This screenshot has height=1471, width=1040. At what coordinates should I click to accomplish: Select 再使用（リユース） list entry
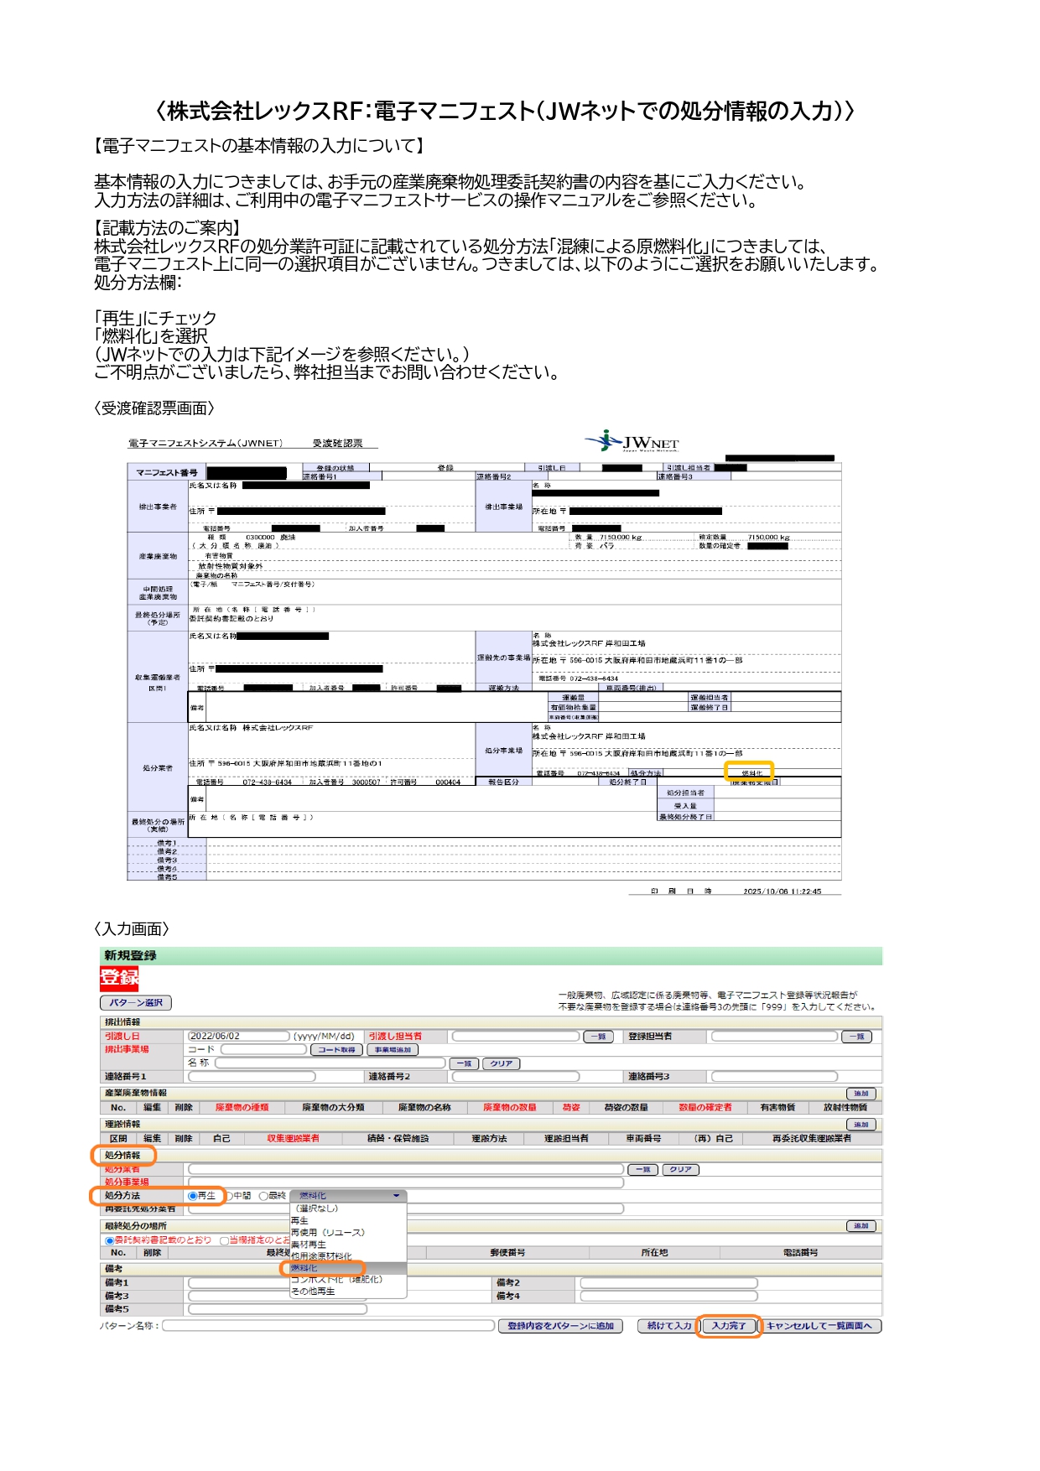pyautogui.click(x=327, y=1233)
